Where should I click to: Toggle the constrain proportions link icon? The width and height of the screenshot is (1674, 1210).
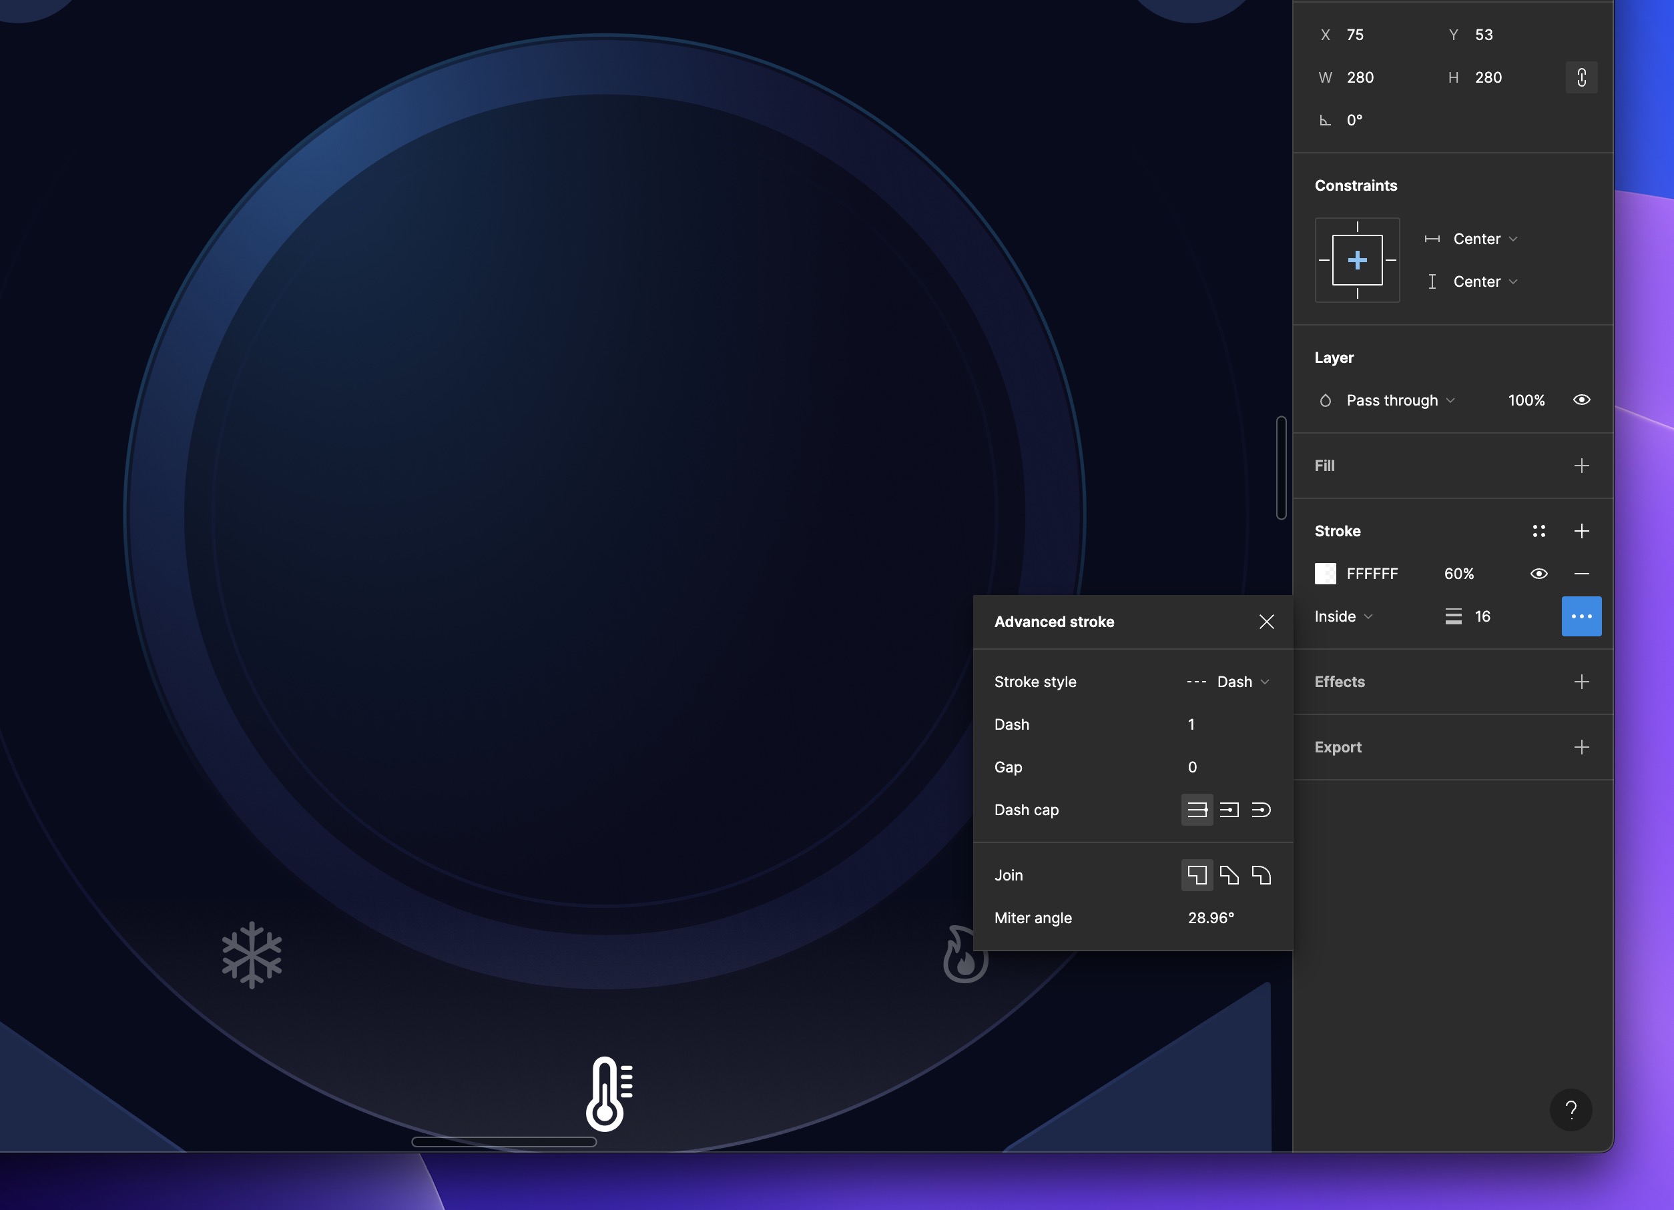(x=1582, y=77)
